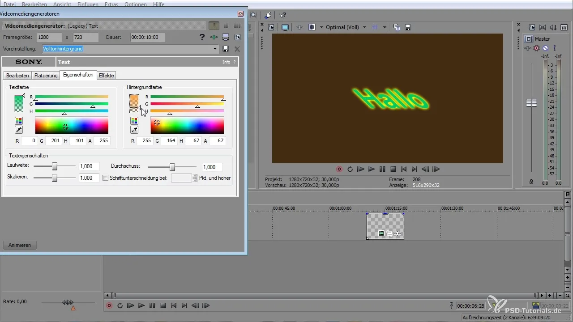The height and width of the screenshot is (322, 573).
Task: Click the Framegröße width field 1280
Action: [x=50, y=38]
